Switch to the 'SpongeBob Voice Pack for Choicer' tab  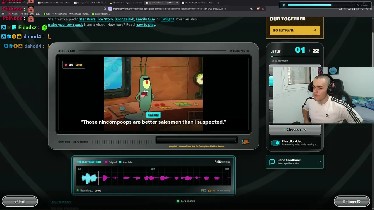90,3
